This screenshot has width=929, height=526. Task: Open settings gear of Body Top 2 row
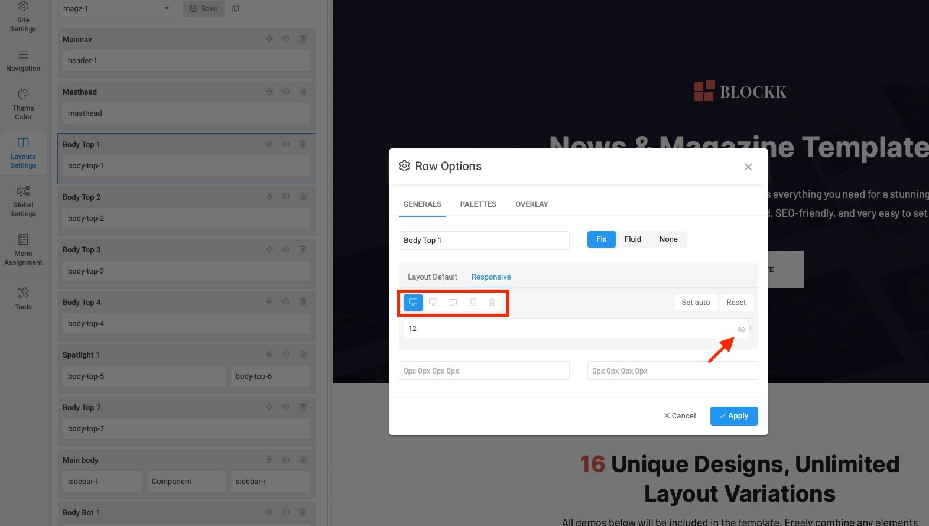(x=286, y=197)
